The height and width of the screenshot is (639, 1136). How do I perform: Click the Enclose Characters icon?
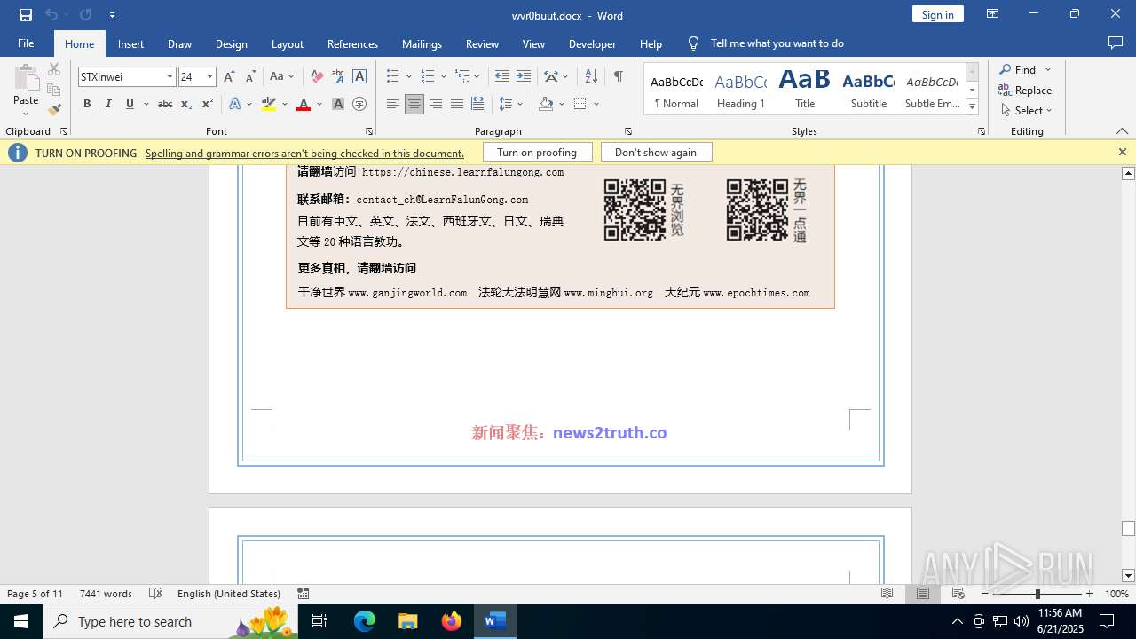[x=359, y=104]
